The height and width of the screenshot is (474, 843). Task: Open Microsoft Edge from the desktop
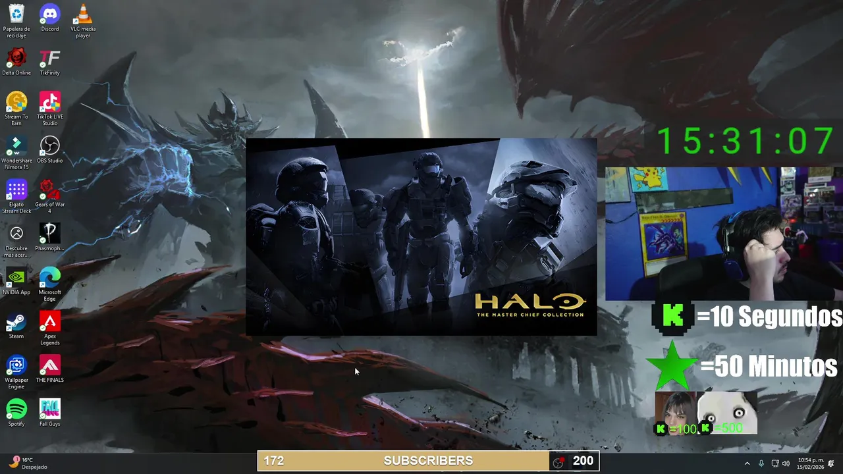point(49,284)
